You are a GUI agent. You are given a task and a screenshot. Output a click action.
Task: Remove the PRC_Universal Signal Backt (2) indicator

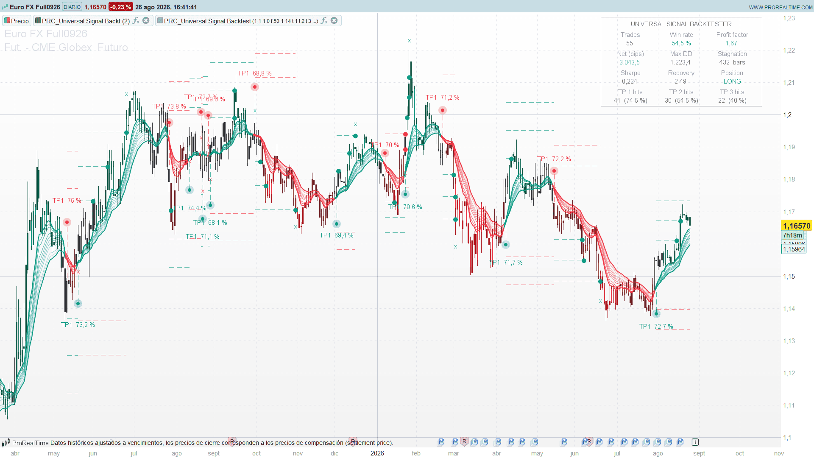tap(146, 20)
